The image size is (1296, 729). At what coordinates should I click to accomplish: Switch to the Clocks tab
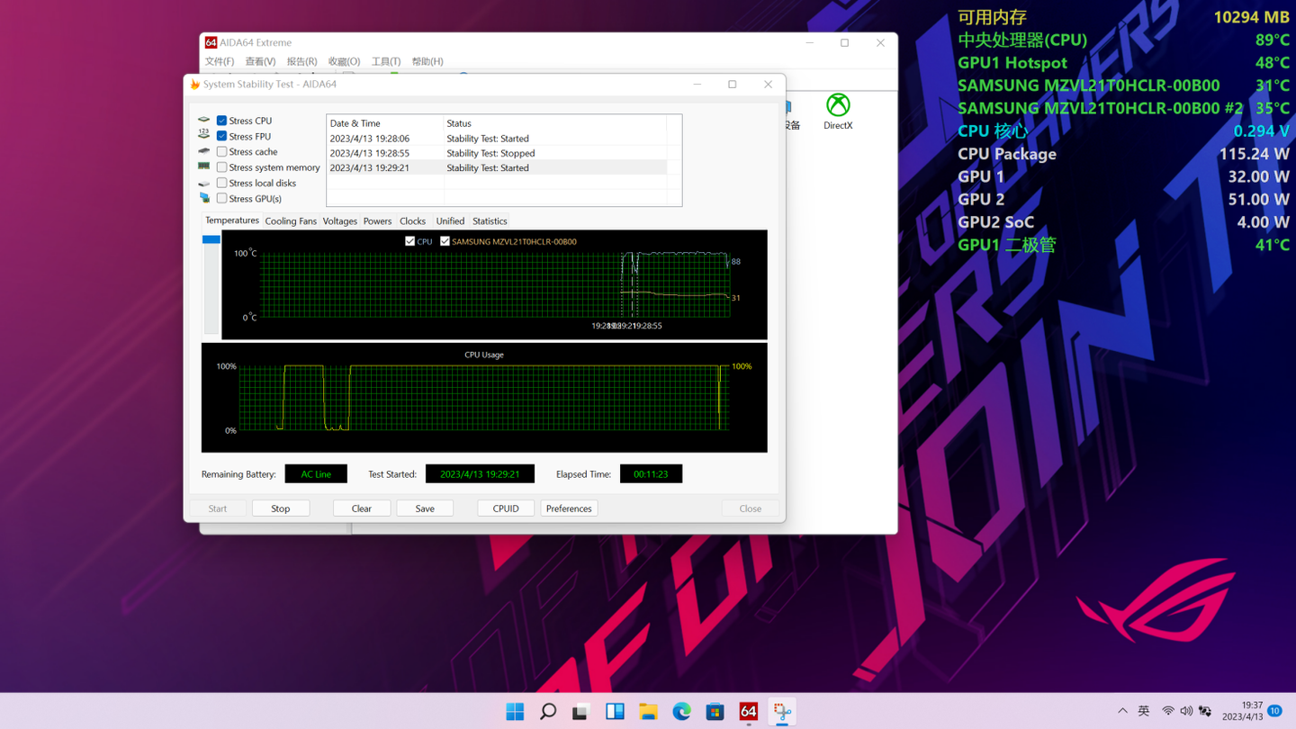[x=413, y=221]
